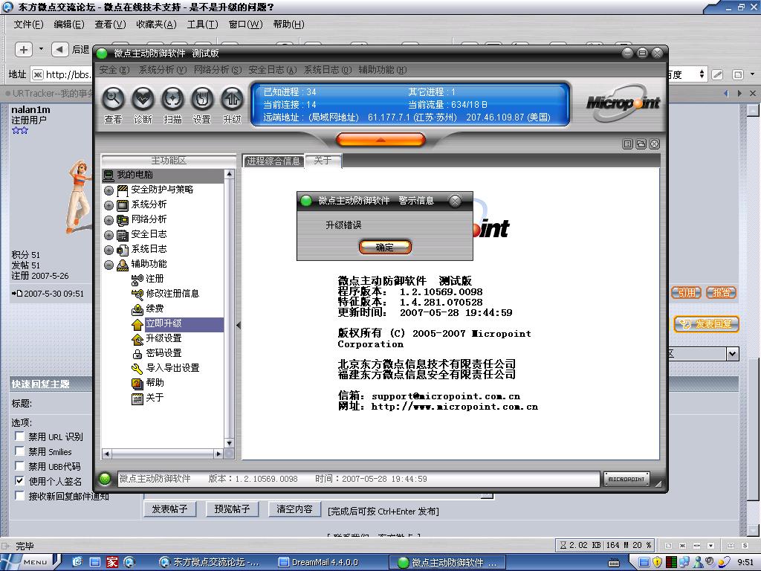This screenshot has width=761, height=571.
Task: Start the 扫描 scan toolbar icon
Action: click(172, 99)
